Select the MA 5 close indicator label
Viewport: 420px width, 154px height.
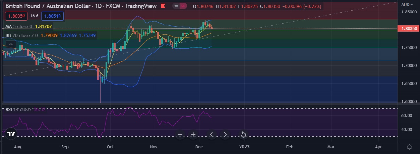19,26
